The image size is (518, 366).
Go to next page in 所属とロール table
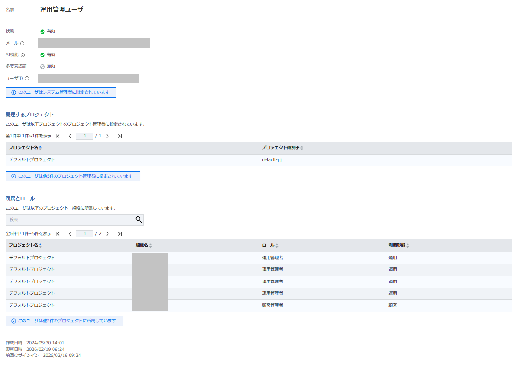[x=108, y=234]
